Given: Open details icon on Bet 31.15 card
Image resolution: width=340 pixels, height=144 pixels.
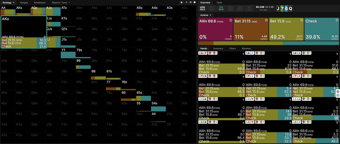Looking at the screenshot, I should coord(266,20).
